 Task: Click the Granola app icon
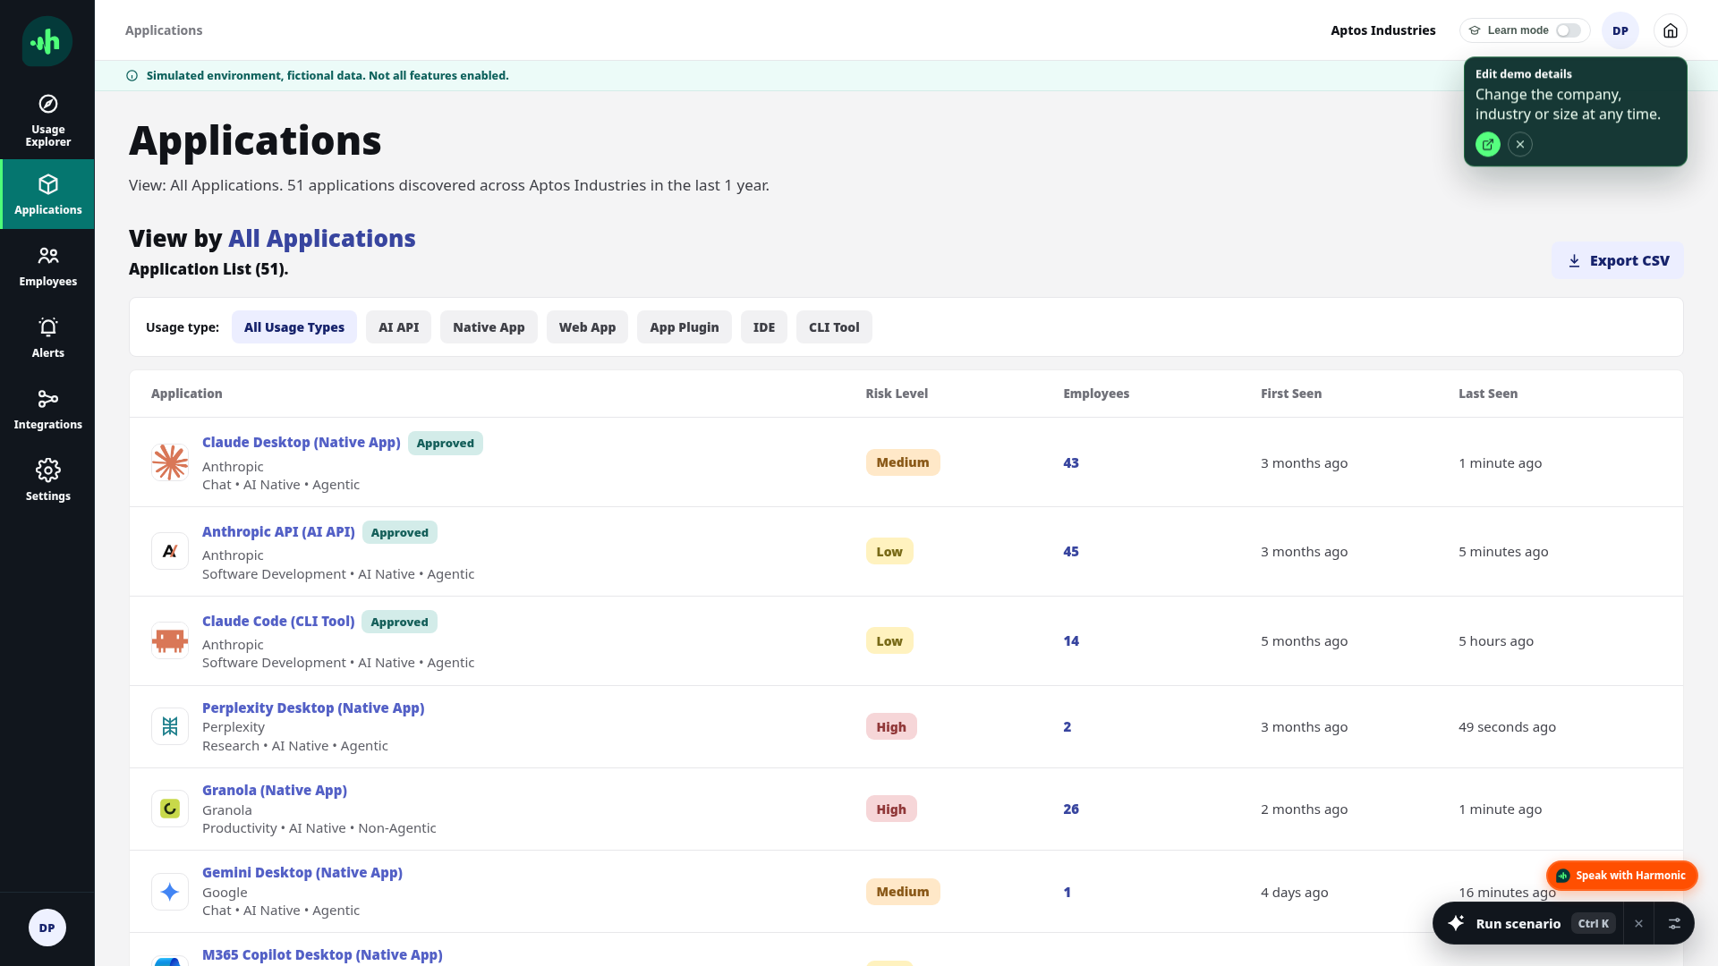coord(170,809)
